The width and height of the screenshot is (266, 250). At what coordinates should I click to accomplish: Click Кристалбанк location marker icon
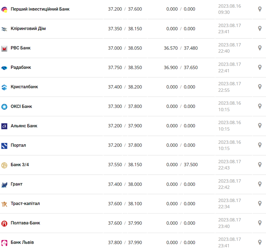click(x=260, y=87)
